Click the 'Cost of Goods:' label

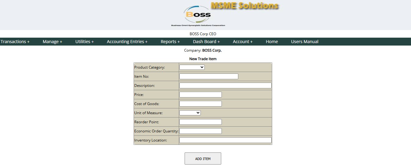tap(147, 104)
